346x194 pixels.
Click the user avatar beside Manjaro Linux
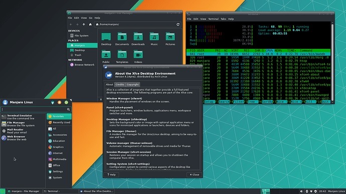click(x=5, y=102)
